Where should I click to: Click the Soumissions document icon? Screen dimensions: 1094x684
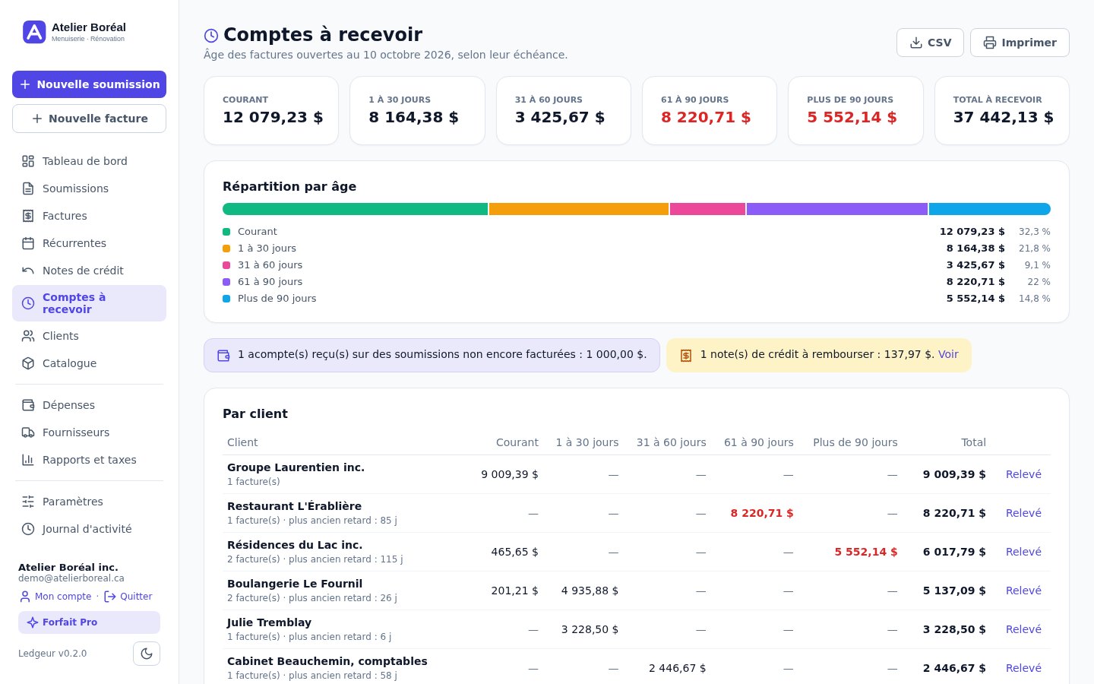click(28, 188)
